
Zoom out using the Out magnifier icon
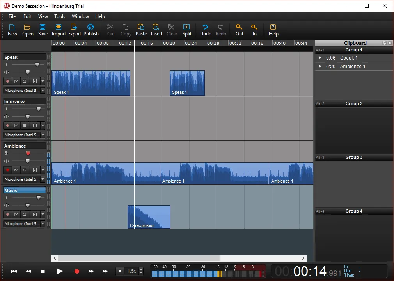[x=239, y=29]
